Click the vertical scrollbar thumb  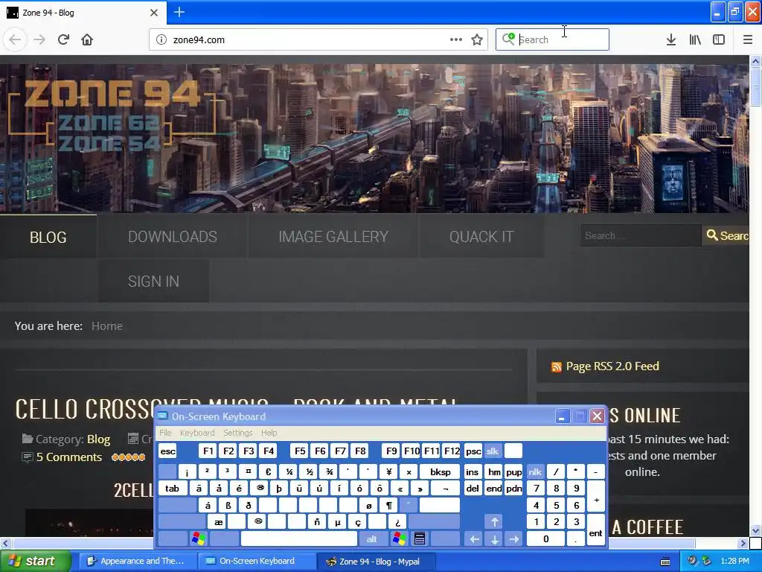(x=756, y=86)
